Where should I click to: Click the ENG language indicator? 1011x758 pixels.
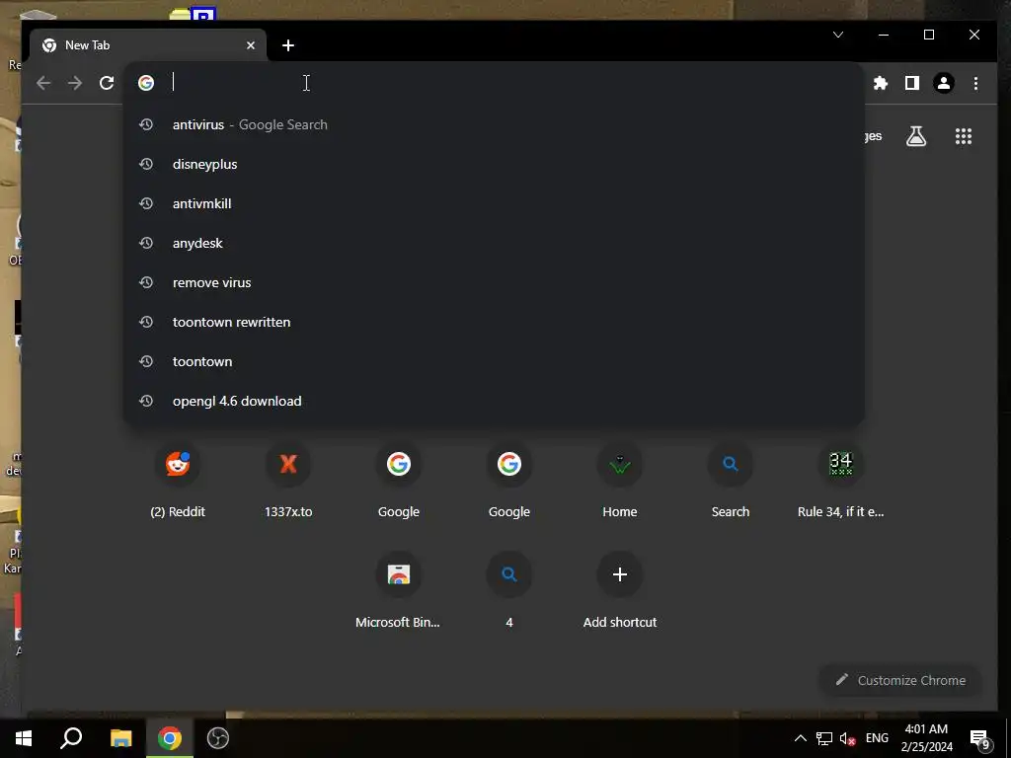[x=877, y=738]
